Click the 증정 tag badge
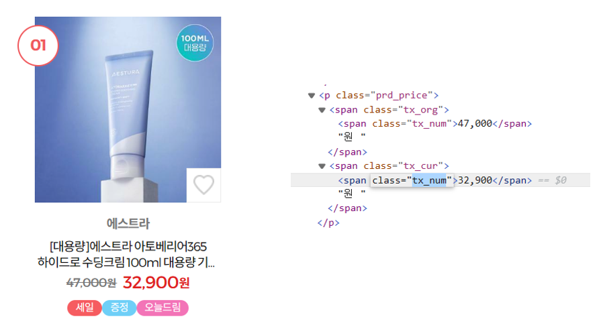 pyautogui.click(x=119, y=308)
